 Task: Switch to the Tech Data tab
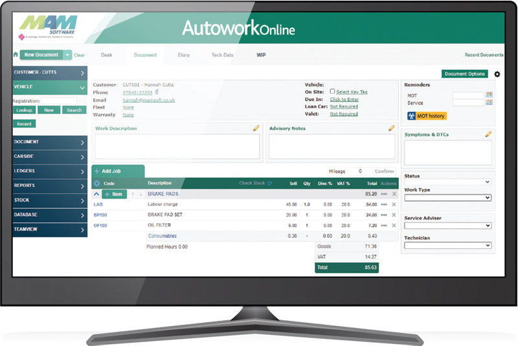click(222, 55)
